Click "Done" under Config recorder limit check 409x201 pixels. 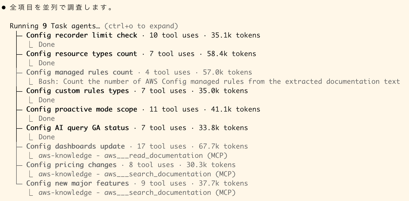[x=47, y=44]
